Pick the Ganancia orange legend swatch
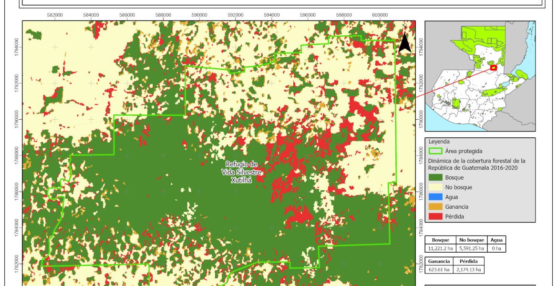558x286 pixels. tap(436, 207)
